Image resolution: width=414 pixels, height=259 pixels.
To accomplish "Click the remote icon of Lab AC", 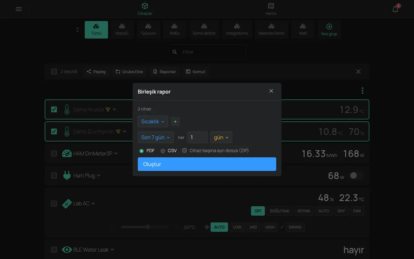I will tap(67, 204).
